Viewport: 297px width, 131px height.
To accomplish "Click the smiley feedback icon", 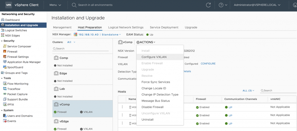I will click(x=295, y=5).
